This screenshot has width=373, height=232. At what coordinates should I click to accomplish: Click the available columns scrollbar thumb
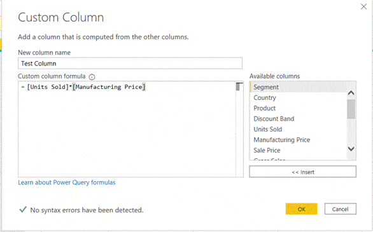point(351,109)
